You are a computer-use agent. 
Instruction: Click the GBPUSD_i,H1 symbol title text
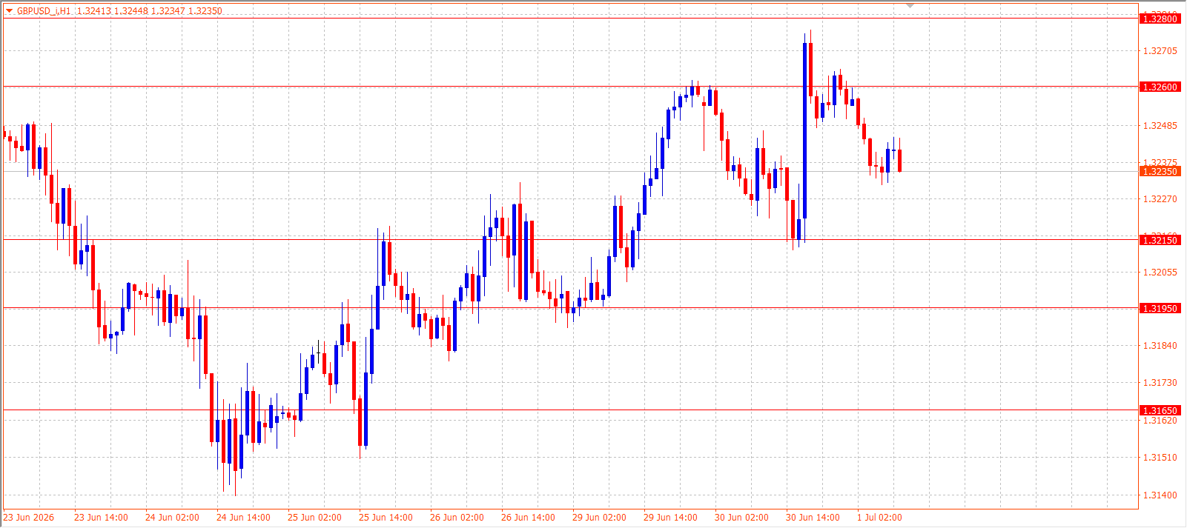tap(44, 11)
